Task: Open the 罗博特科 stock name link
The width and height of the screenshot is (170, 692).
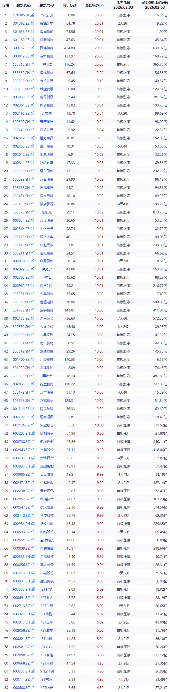Action: [x=47, y=48]
